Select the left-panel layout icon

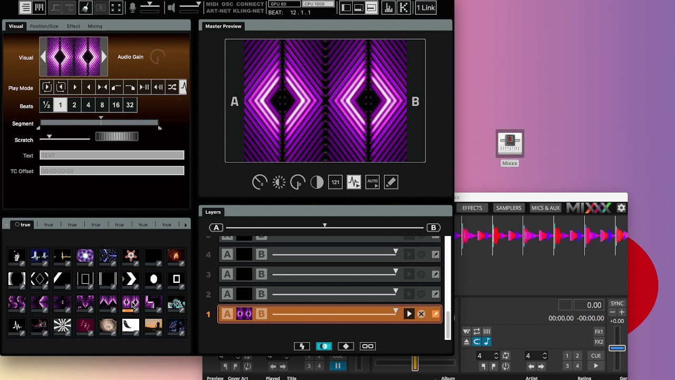(346, 7)
